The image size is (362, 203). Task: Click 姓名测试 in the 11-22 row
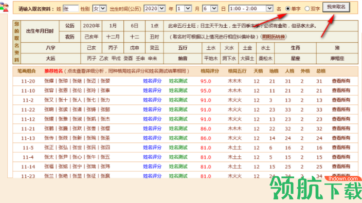(x=178, y=109)
